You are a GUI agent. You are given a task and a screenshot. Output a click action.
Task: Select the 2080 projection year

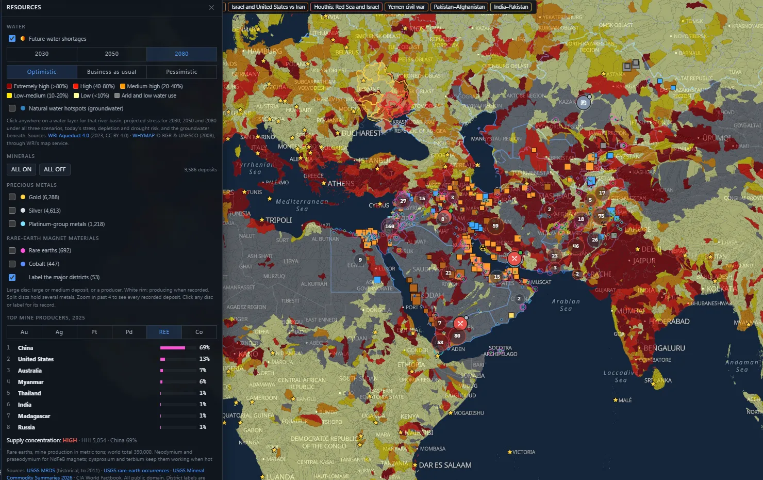pyautogui.click(x=181, y=54)
